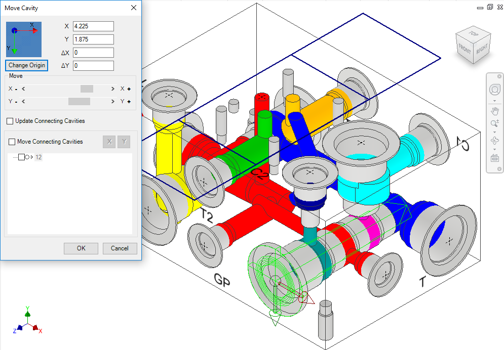Activate the Zoom magnifier tool
Image resolution: width=504 pixels, height=350 pixels.
[495, 123]
